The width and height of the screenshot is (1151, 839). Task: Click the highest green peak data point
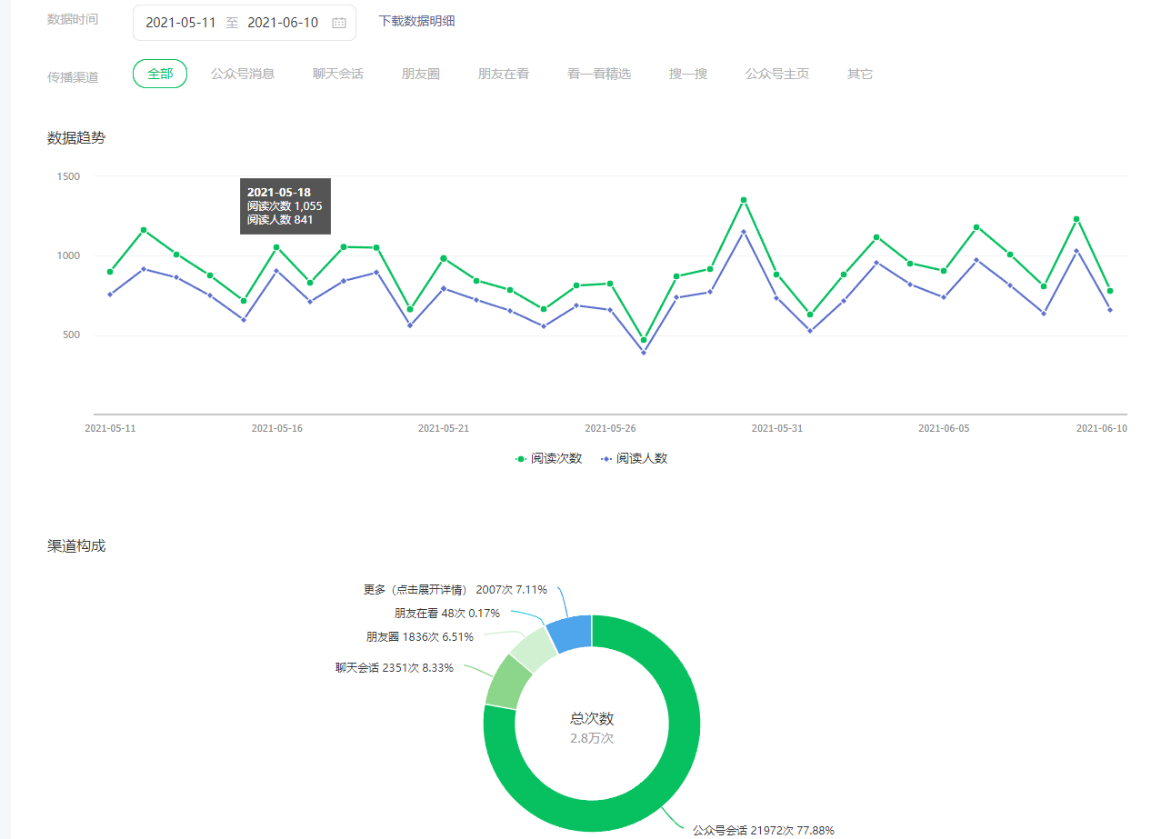(x=744, y=200)
